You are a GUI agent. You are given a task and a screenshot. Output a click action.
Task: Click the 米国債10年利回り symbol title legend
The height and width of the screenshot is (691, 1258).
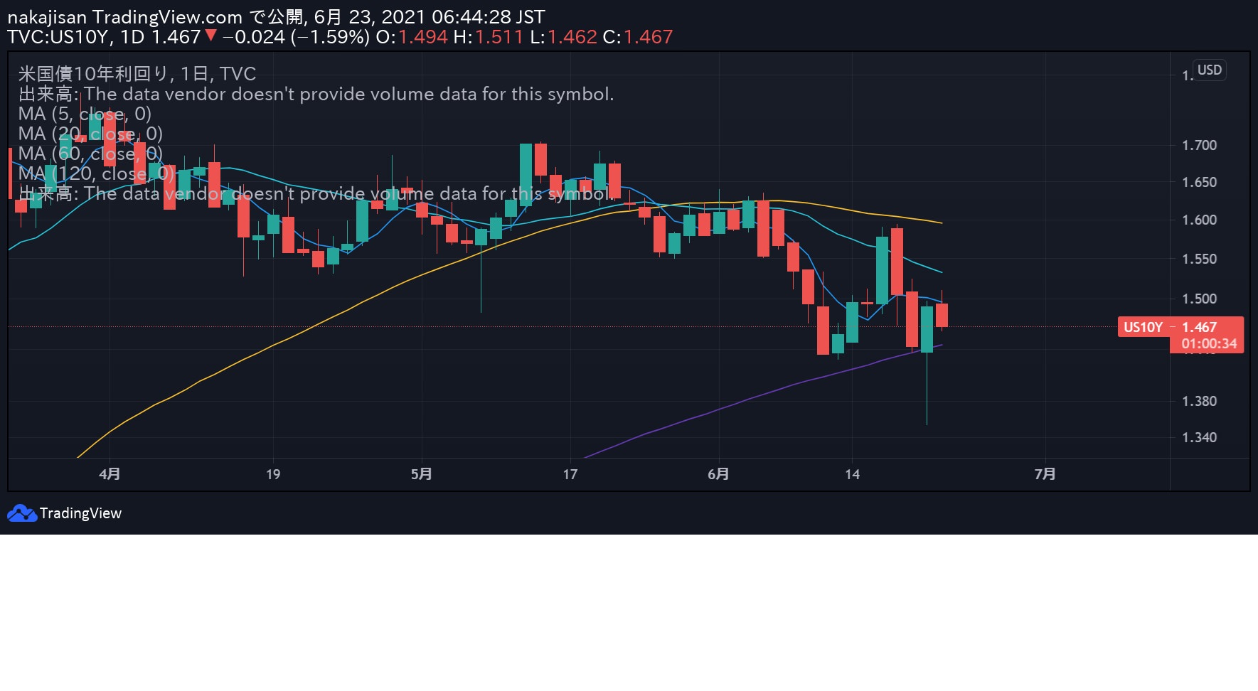(x=137, y=74)
